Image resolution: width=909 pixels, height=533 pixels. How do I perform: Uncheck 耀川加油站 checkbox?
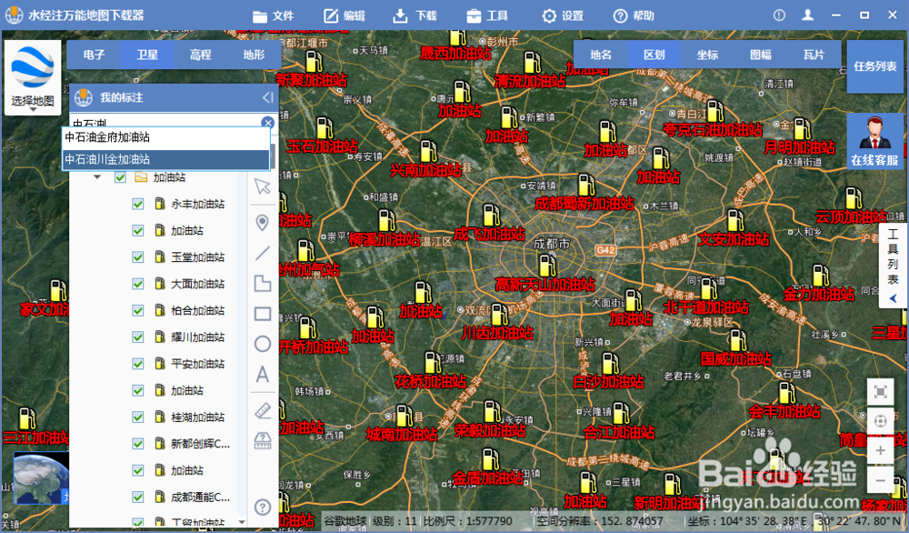coord(138,337)
